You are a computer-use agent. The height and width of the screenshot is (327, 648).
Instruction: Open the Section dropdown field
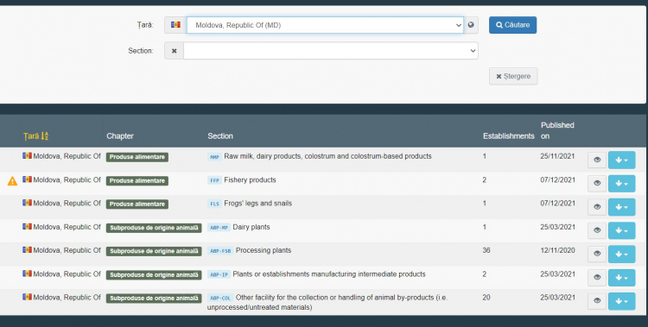(331, 51)
